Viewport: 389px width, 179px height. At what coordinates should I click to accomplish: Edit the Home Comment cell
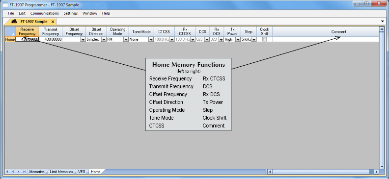click(326, 39)
